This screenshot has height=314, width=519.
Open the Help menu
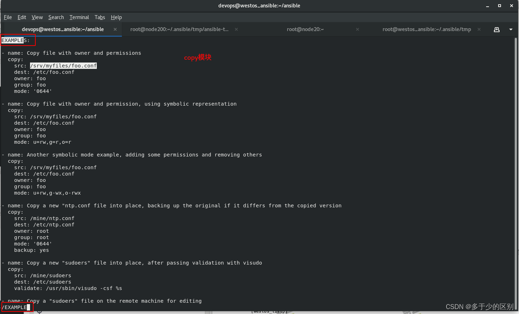point(116,17)
